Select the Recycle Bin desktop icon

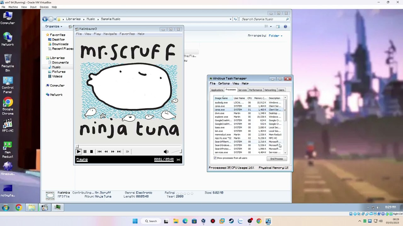coord(8,63)
